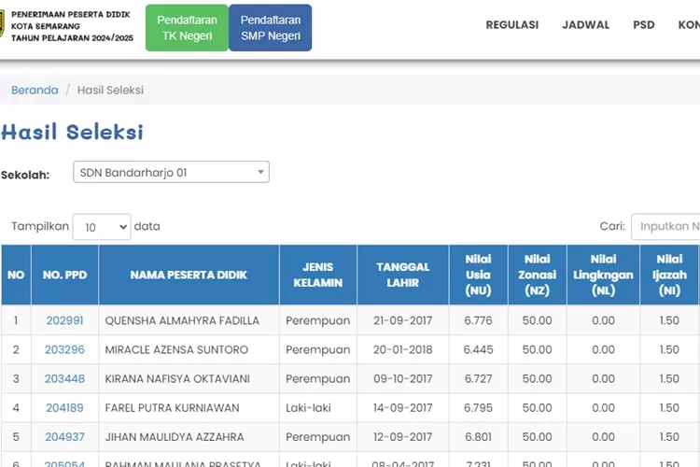The height and width of the screenshot is (467, 700).
Task: Open the JADWAL menu
Action: [586, 25]
